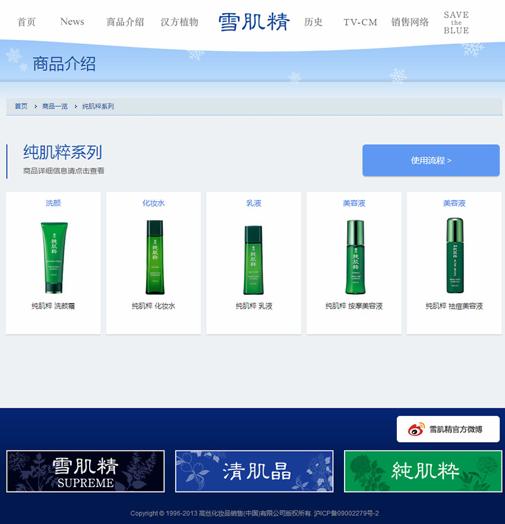Click the 首页 breadcrumb link
The height and width of the screenshot is (524, 505).
pyautogui.click(x=21, y=106)
